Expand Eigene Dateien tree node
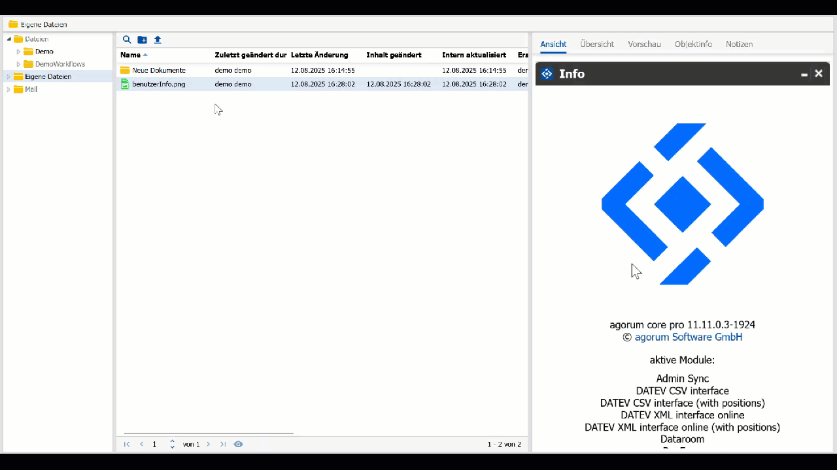 (x=9, y=77)
